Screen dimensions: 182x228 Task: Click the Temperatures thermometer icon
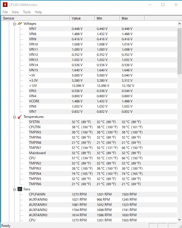pos(20,117)
